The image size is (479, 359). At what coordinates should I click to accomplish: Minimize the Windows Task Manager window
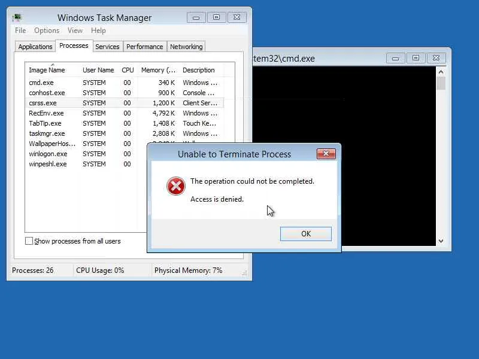(196, 18)
